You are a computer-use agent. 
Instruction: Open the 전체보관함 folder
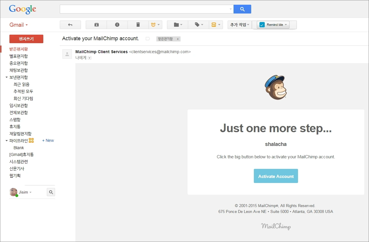click(x=19, y=112)
